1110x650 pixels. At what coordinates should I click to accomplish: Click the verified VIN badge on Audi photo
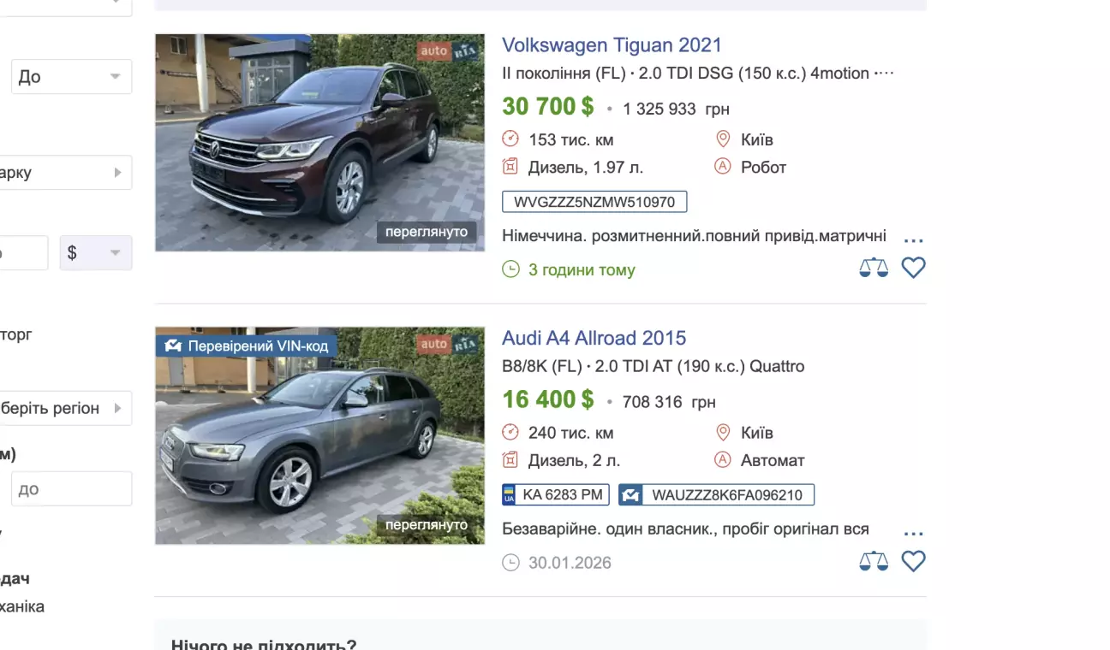(247, 346)
